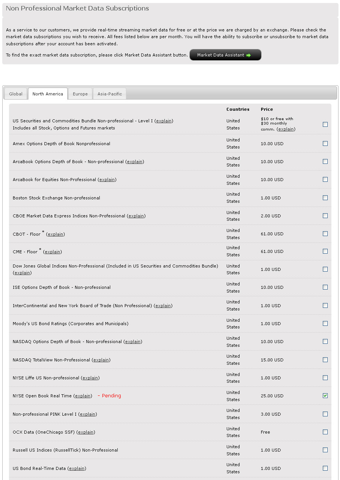Click Russell US Indices Non-Professional label
Screen dimensions: 340x480
click(65, 450)
